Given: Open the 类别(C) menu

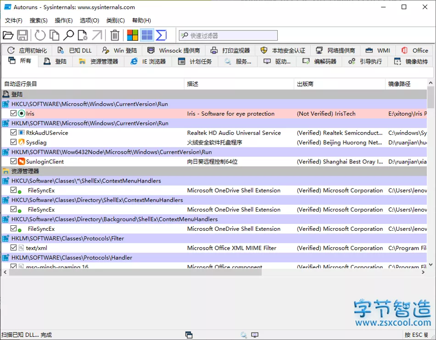Looking at the screenshot, I should 115,20.
